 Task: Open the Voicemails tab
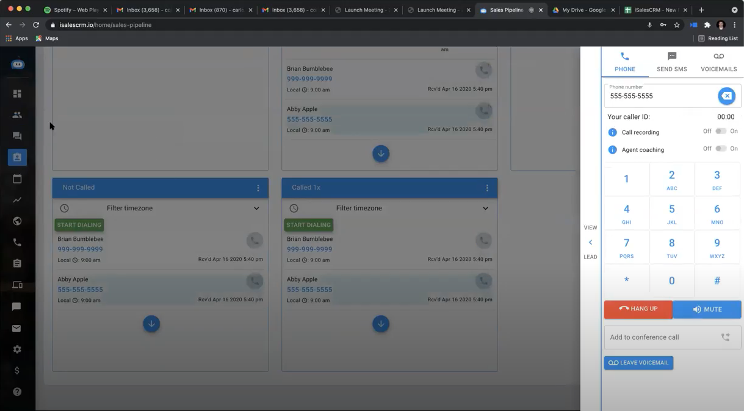pyautogui.click(x=718, y=62)
